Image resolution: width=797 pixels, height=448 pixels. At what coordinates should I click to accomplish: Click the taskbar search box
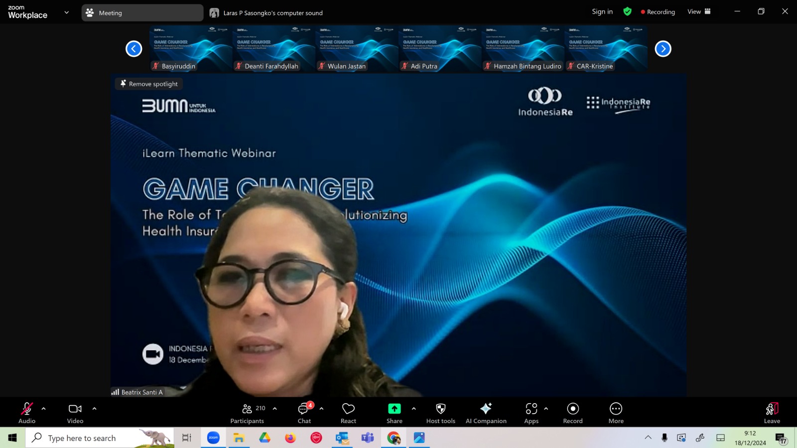100,438
